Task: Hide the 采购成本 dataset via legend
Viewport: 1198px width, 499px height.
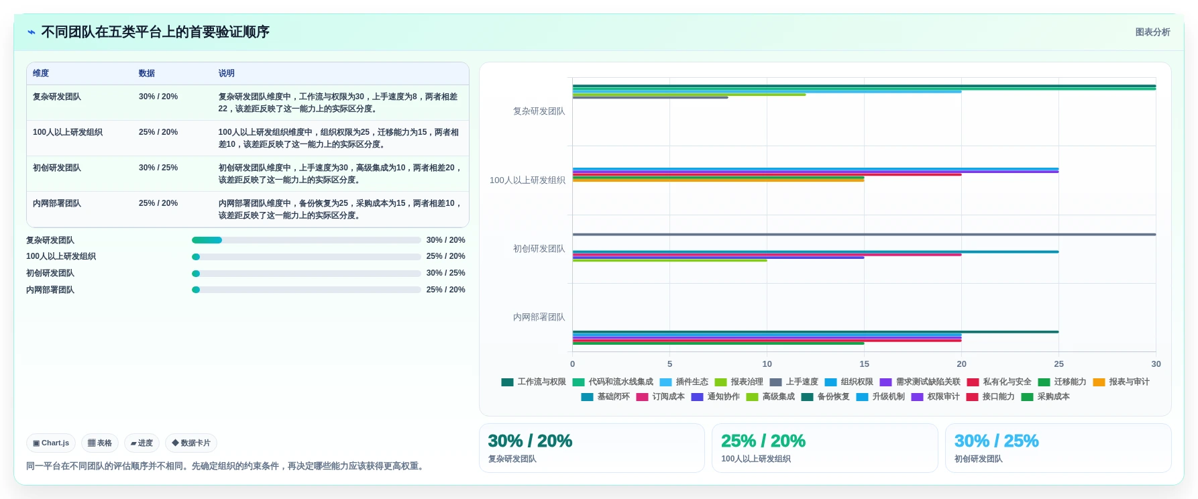Action: pos(1046,396)
